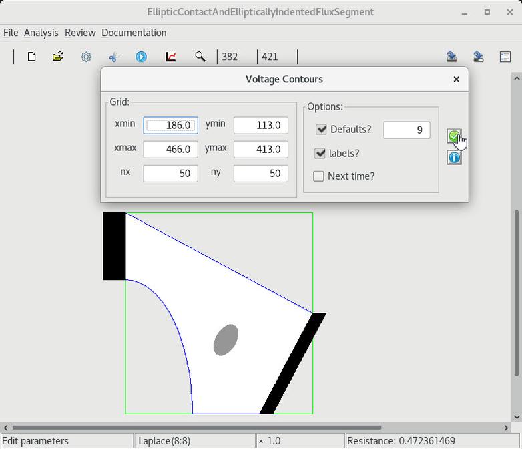Uncheck the Defaults? checkbox
This screenshot has height=449, width=522.
[x=322, y=129]
